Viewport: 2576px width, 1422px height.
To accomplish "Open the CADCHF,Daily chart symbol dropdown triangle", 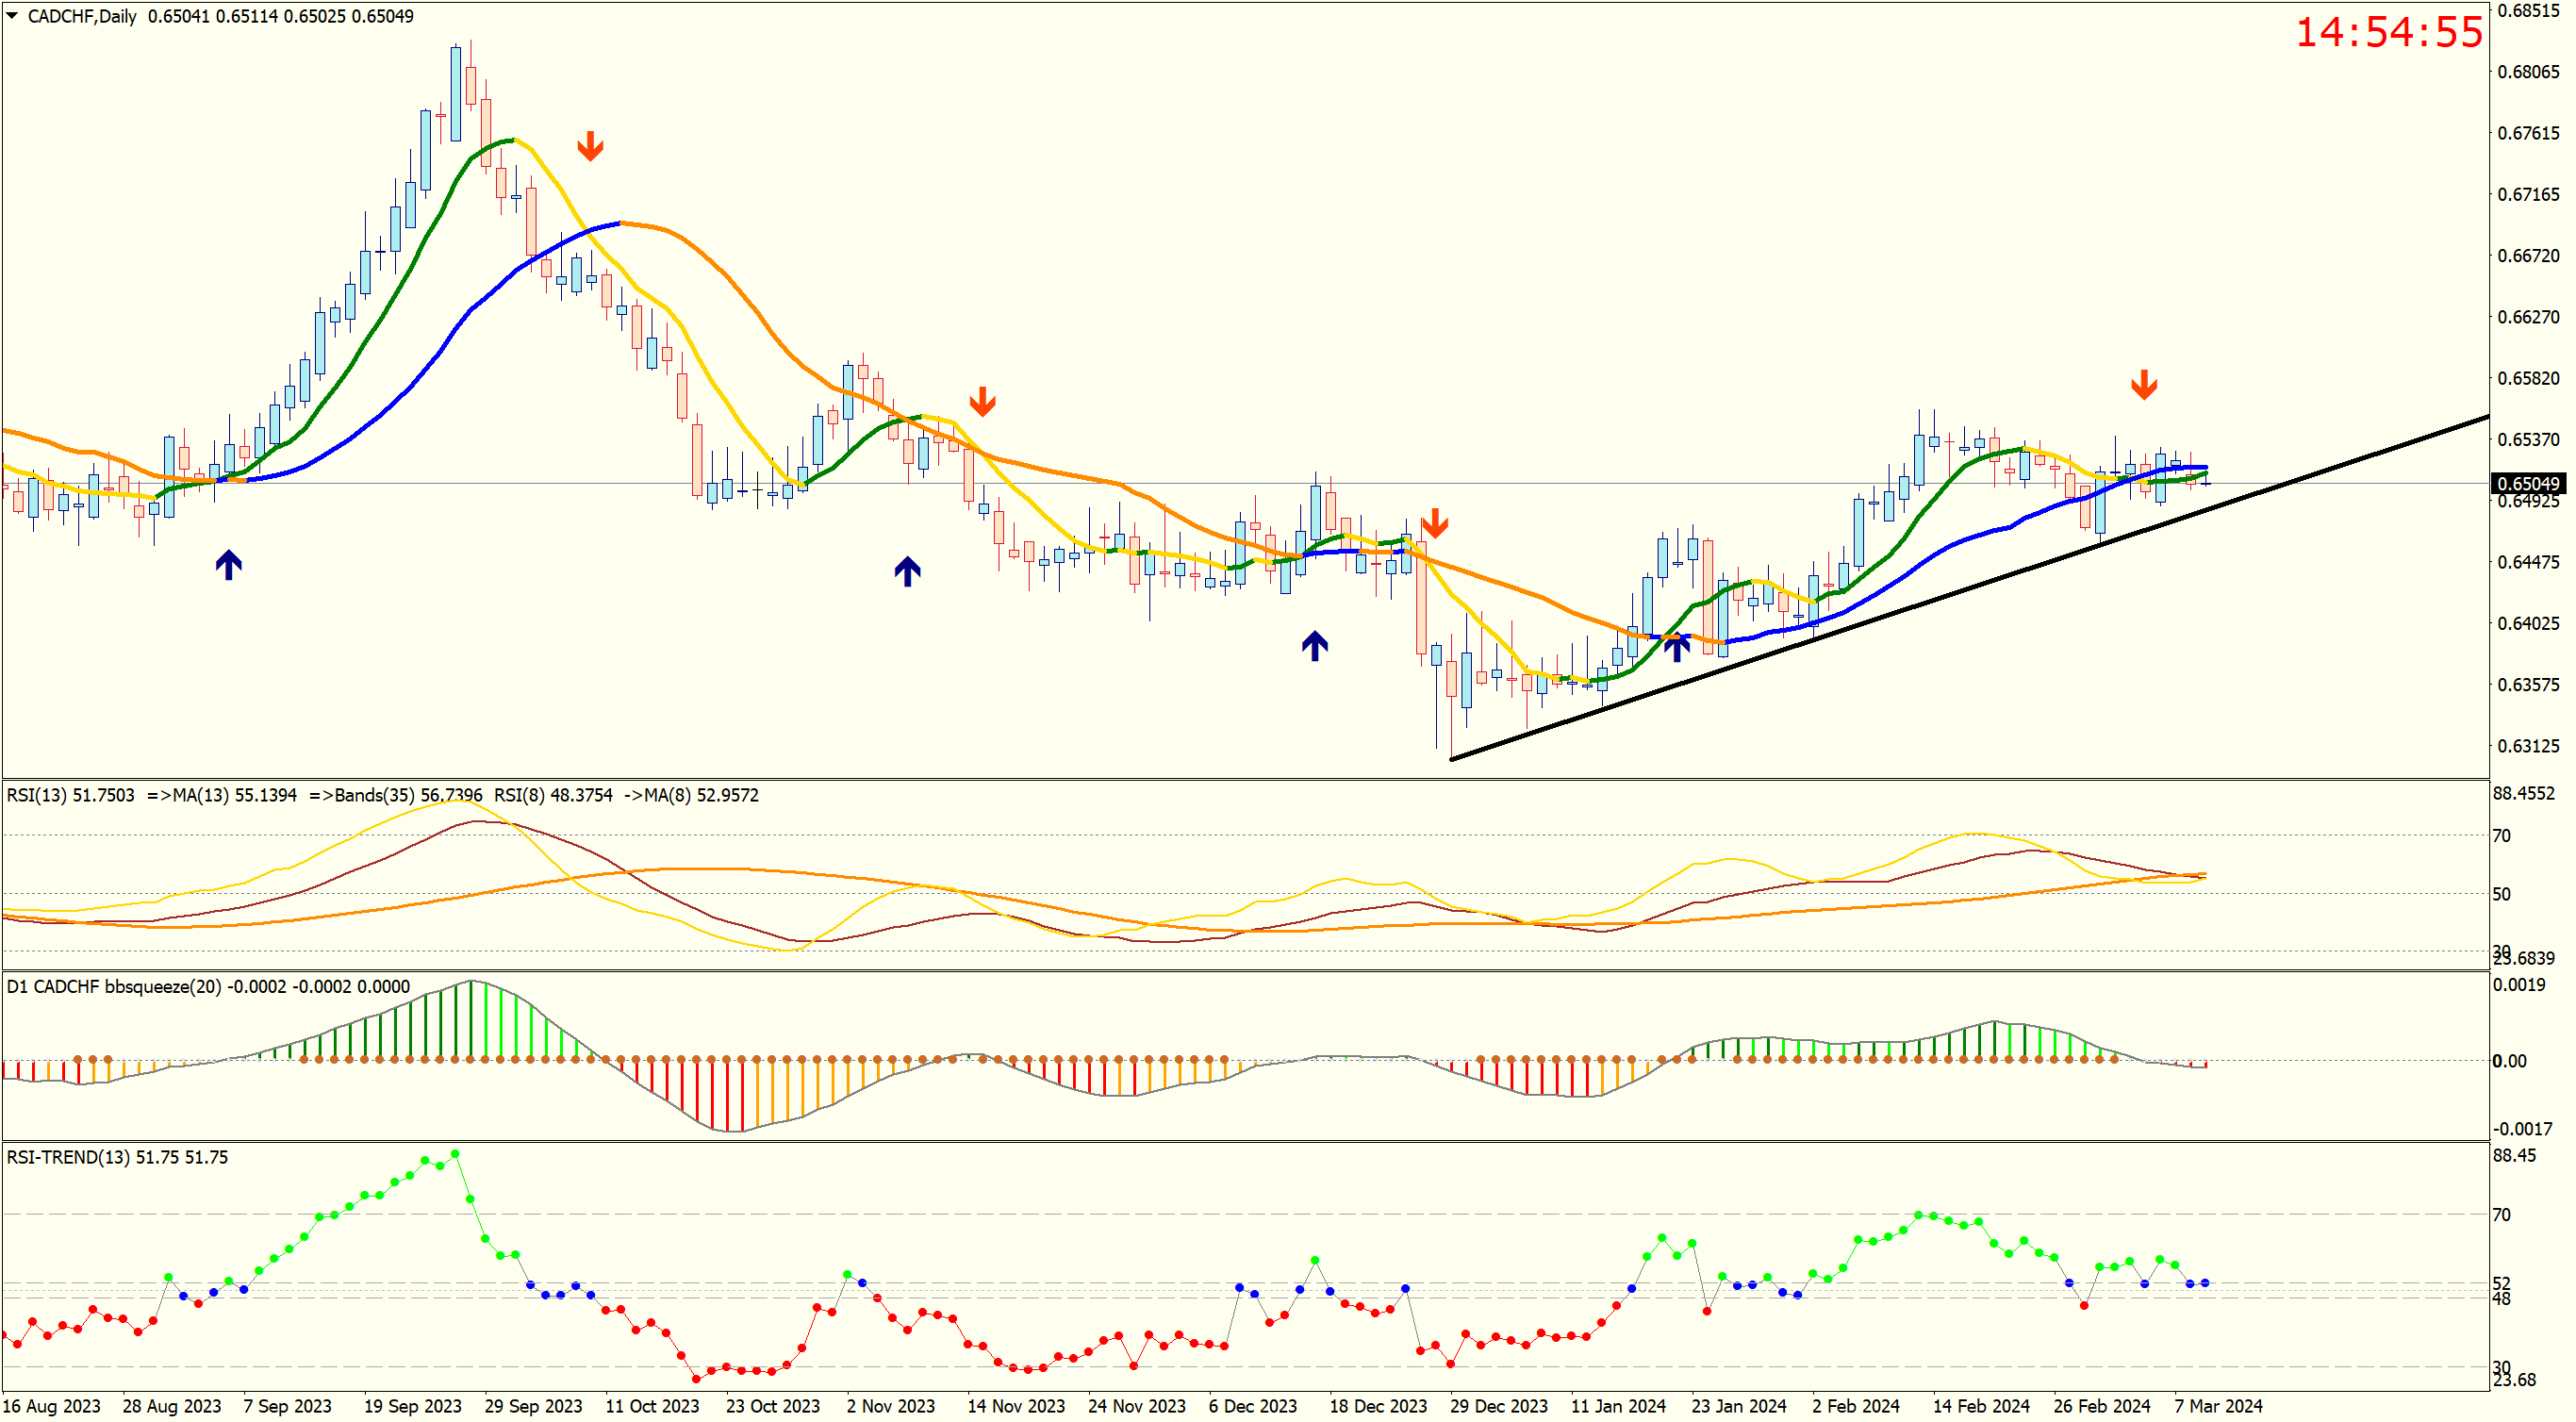I will [12, 15].
